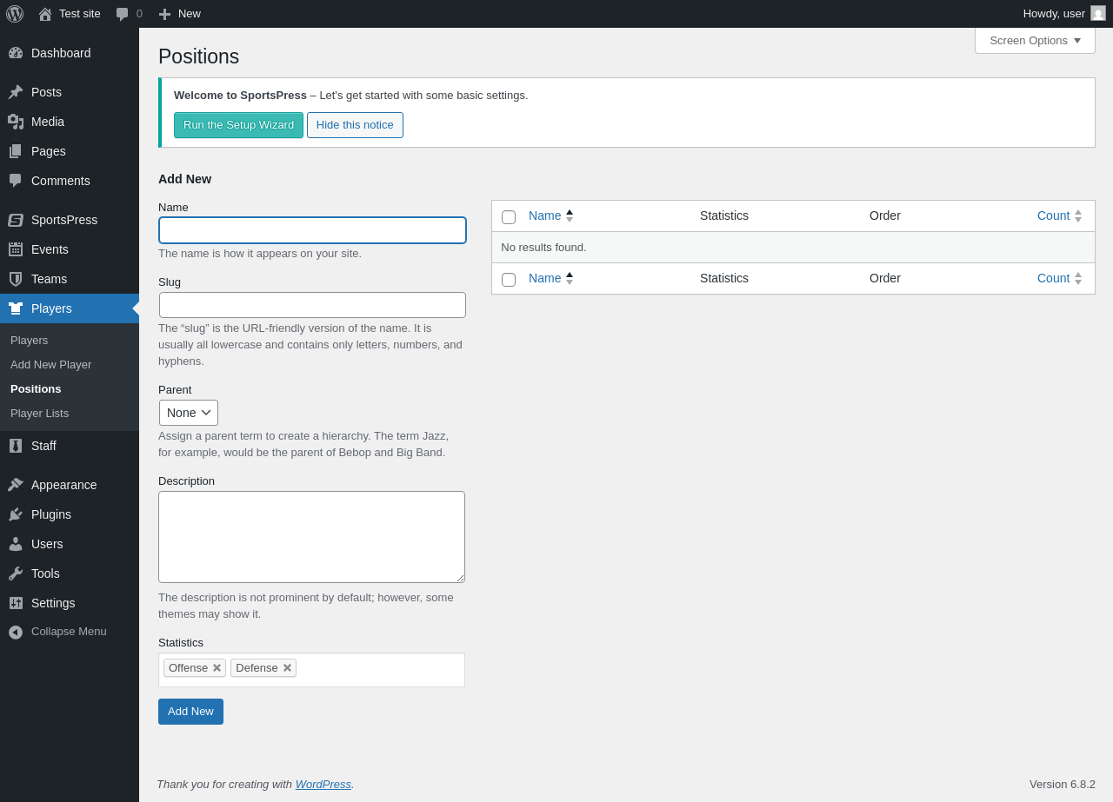Remove the Defense statistics tag
The width and height of the screenshot is (1113, 802).
pyautogui.click(x=287, y=668)
